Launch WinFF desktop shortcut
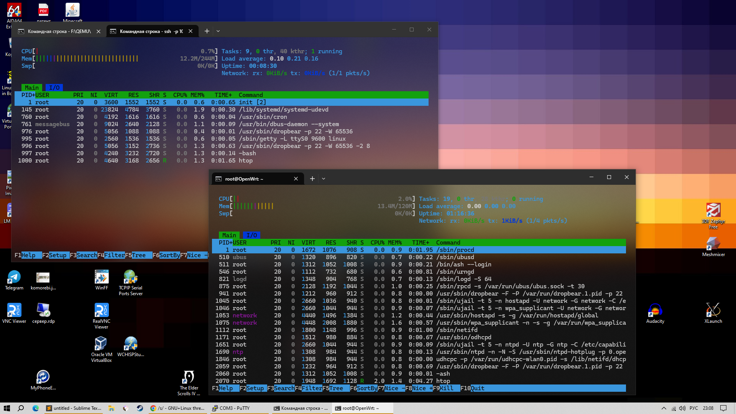This screenshot has height=414, width=736. 102,280
